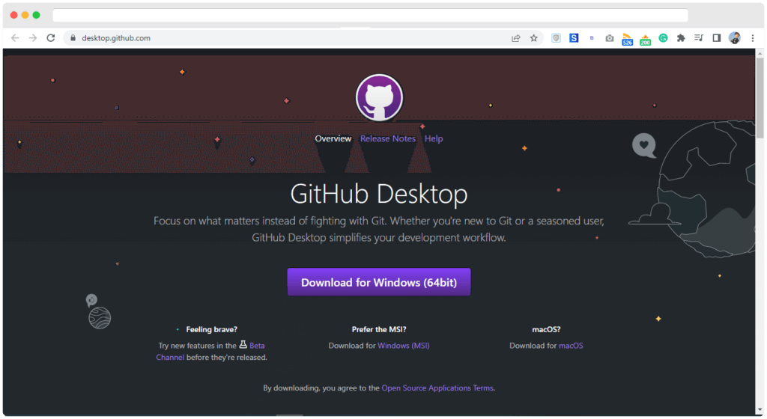The width and height of the screenshot is (767, 419).
Task: Click the yellow minimize window button
Action: pyautogui.click(x=25, y=15)
